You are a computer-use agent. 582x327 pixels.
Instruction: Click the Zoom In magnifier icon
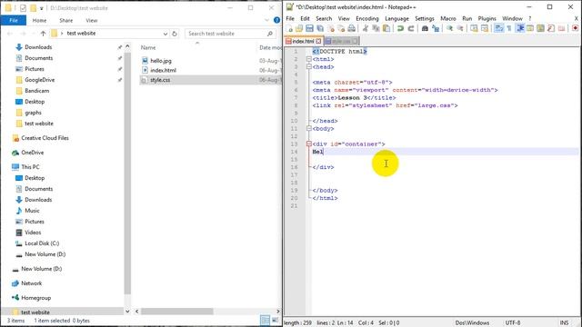[449, 28]
